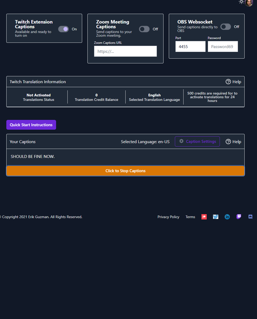Enable the Zoom Meeting Captions toggle

tap(144, 29)
